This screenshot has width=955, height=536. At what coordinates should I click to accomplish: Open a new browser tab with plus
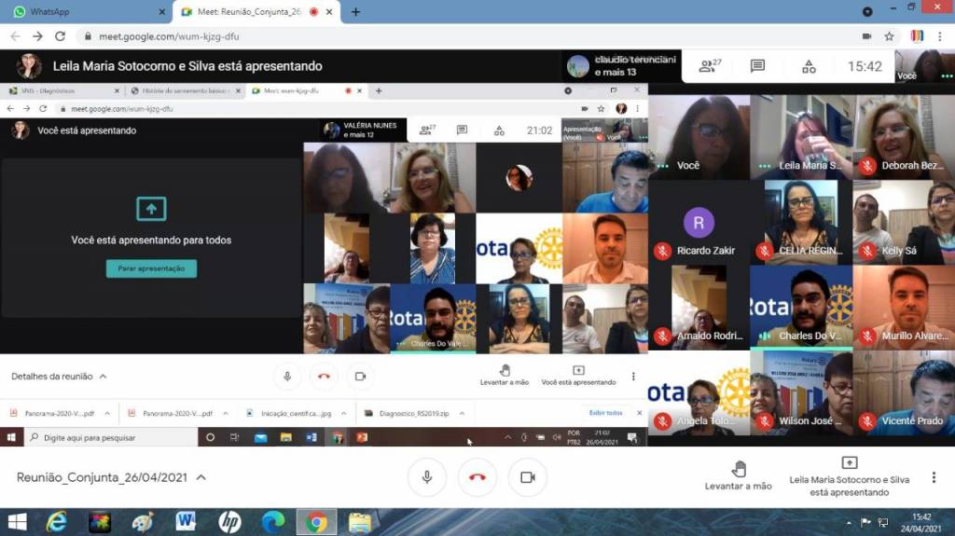[x=355, y=12]
